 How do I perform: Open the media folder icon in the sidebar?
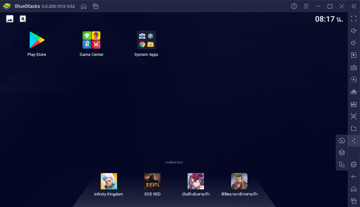(x=354, y=128)
